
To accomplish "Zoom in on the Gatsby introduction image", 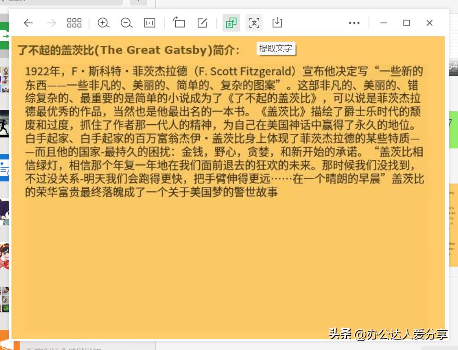I will [103, 22].
